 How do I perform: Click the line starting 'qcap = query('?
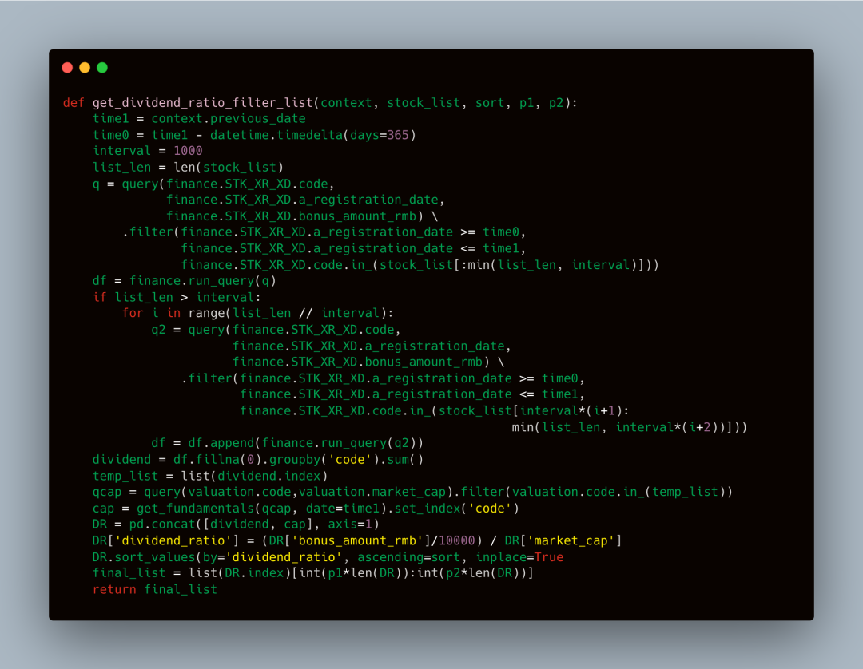click(412, 492)
